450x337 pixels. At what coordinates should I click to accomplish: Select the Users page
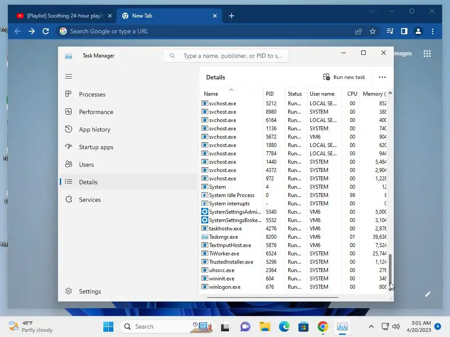point(128,165)
